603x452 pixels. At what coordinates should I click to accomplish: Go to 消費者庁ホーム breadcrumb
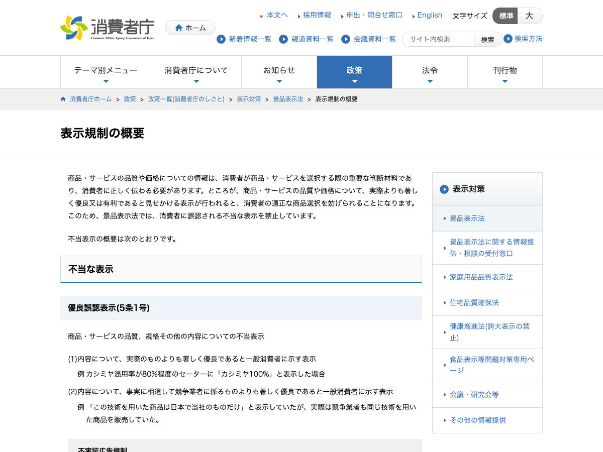91,99
